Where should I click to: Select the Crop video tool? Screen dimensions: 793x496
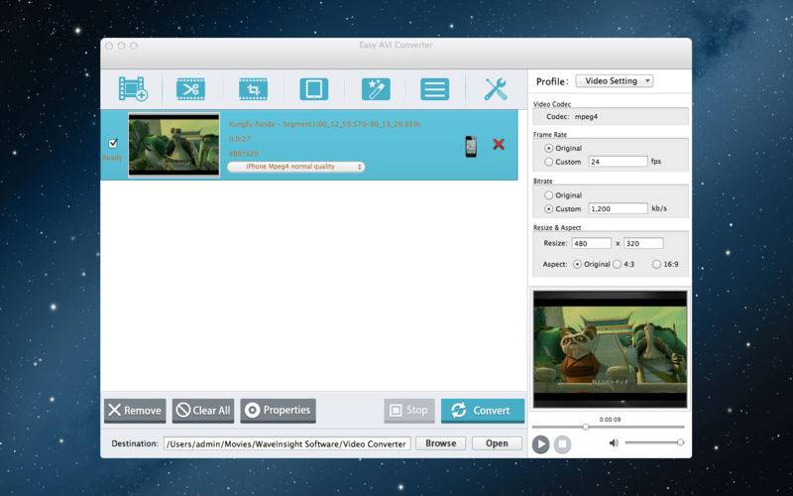[x=253, y=89]
